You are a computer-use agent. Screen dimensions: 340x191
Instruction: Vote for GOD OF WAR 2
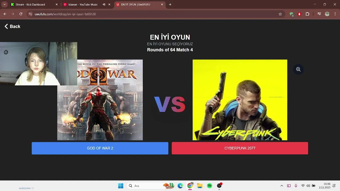(x=100, y=148)
